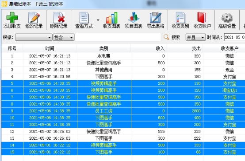245x161 pixels.
Task: Expand the 查看方式 dropdown arrow
Action: pyautogui.click(x=98, y=20)
